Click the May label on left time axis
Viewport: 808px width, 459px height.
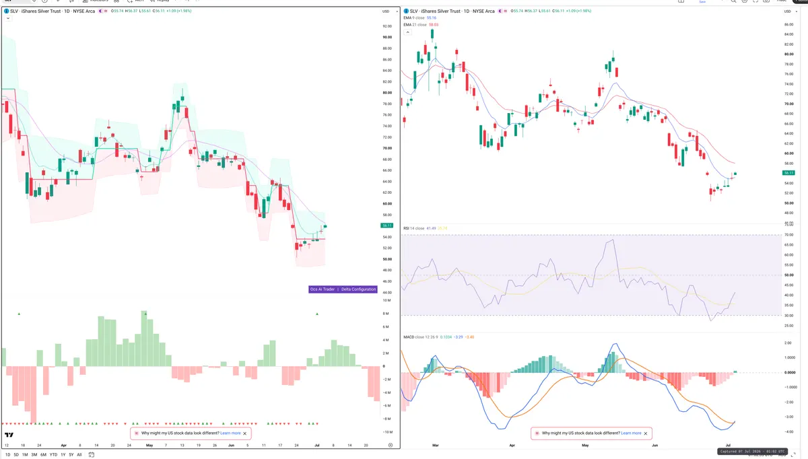[149, 446]
